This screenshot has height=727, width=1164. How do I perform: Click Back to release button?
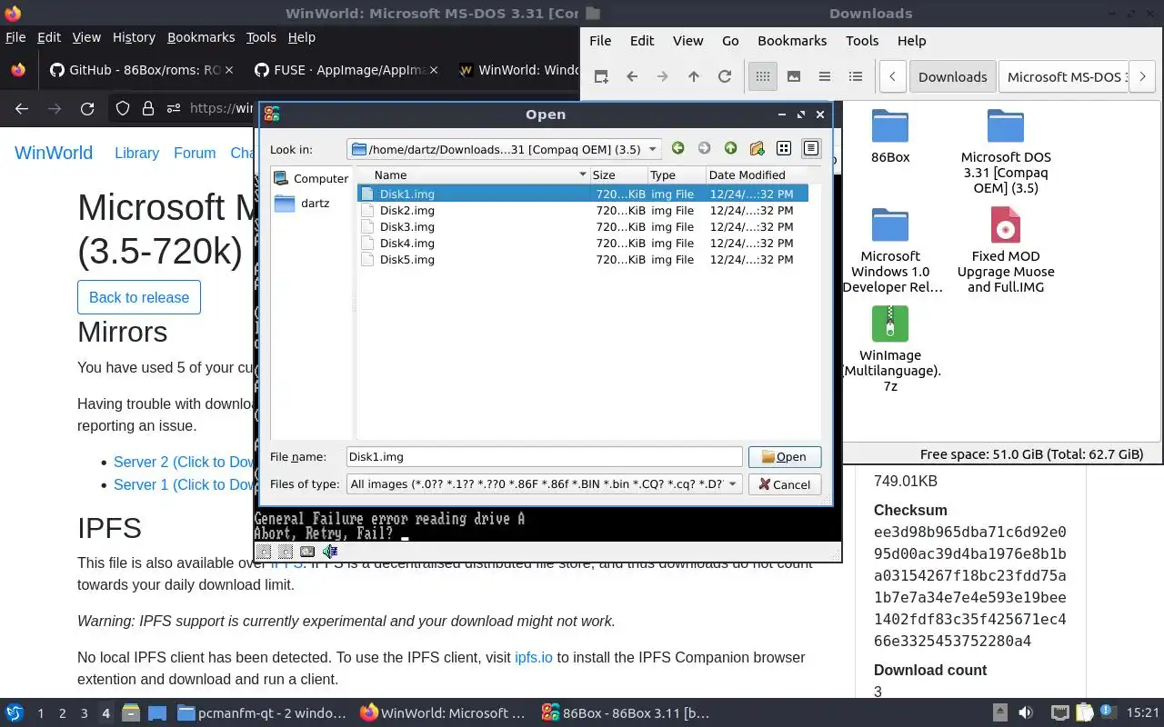[x=139, y=297]
